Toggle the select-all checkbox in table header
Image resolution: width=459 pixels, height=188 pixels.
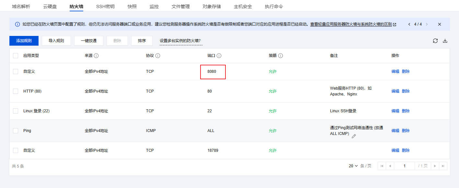click(x=16, y=56)
